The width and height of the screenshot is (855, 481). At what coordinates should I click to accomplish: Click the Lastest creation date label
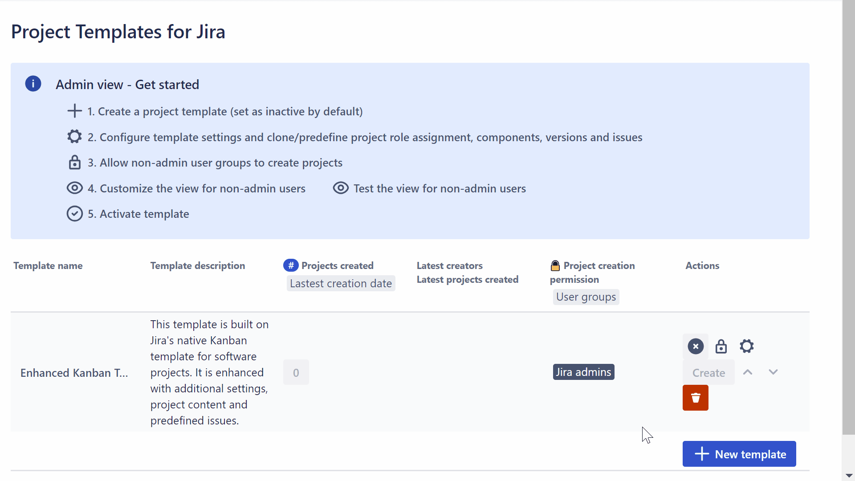341,283
